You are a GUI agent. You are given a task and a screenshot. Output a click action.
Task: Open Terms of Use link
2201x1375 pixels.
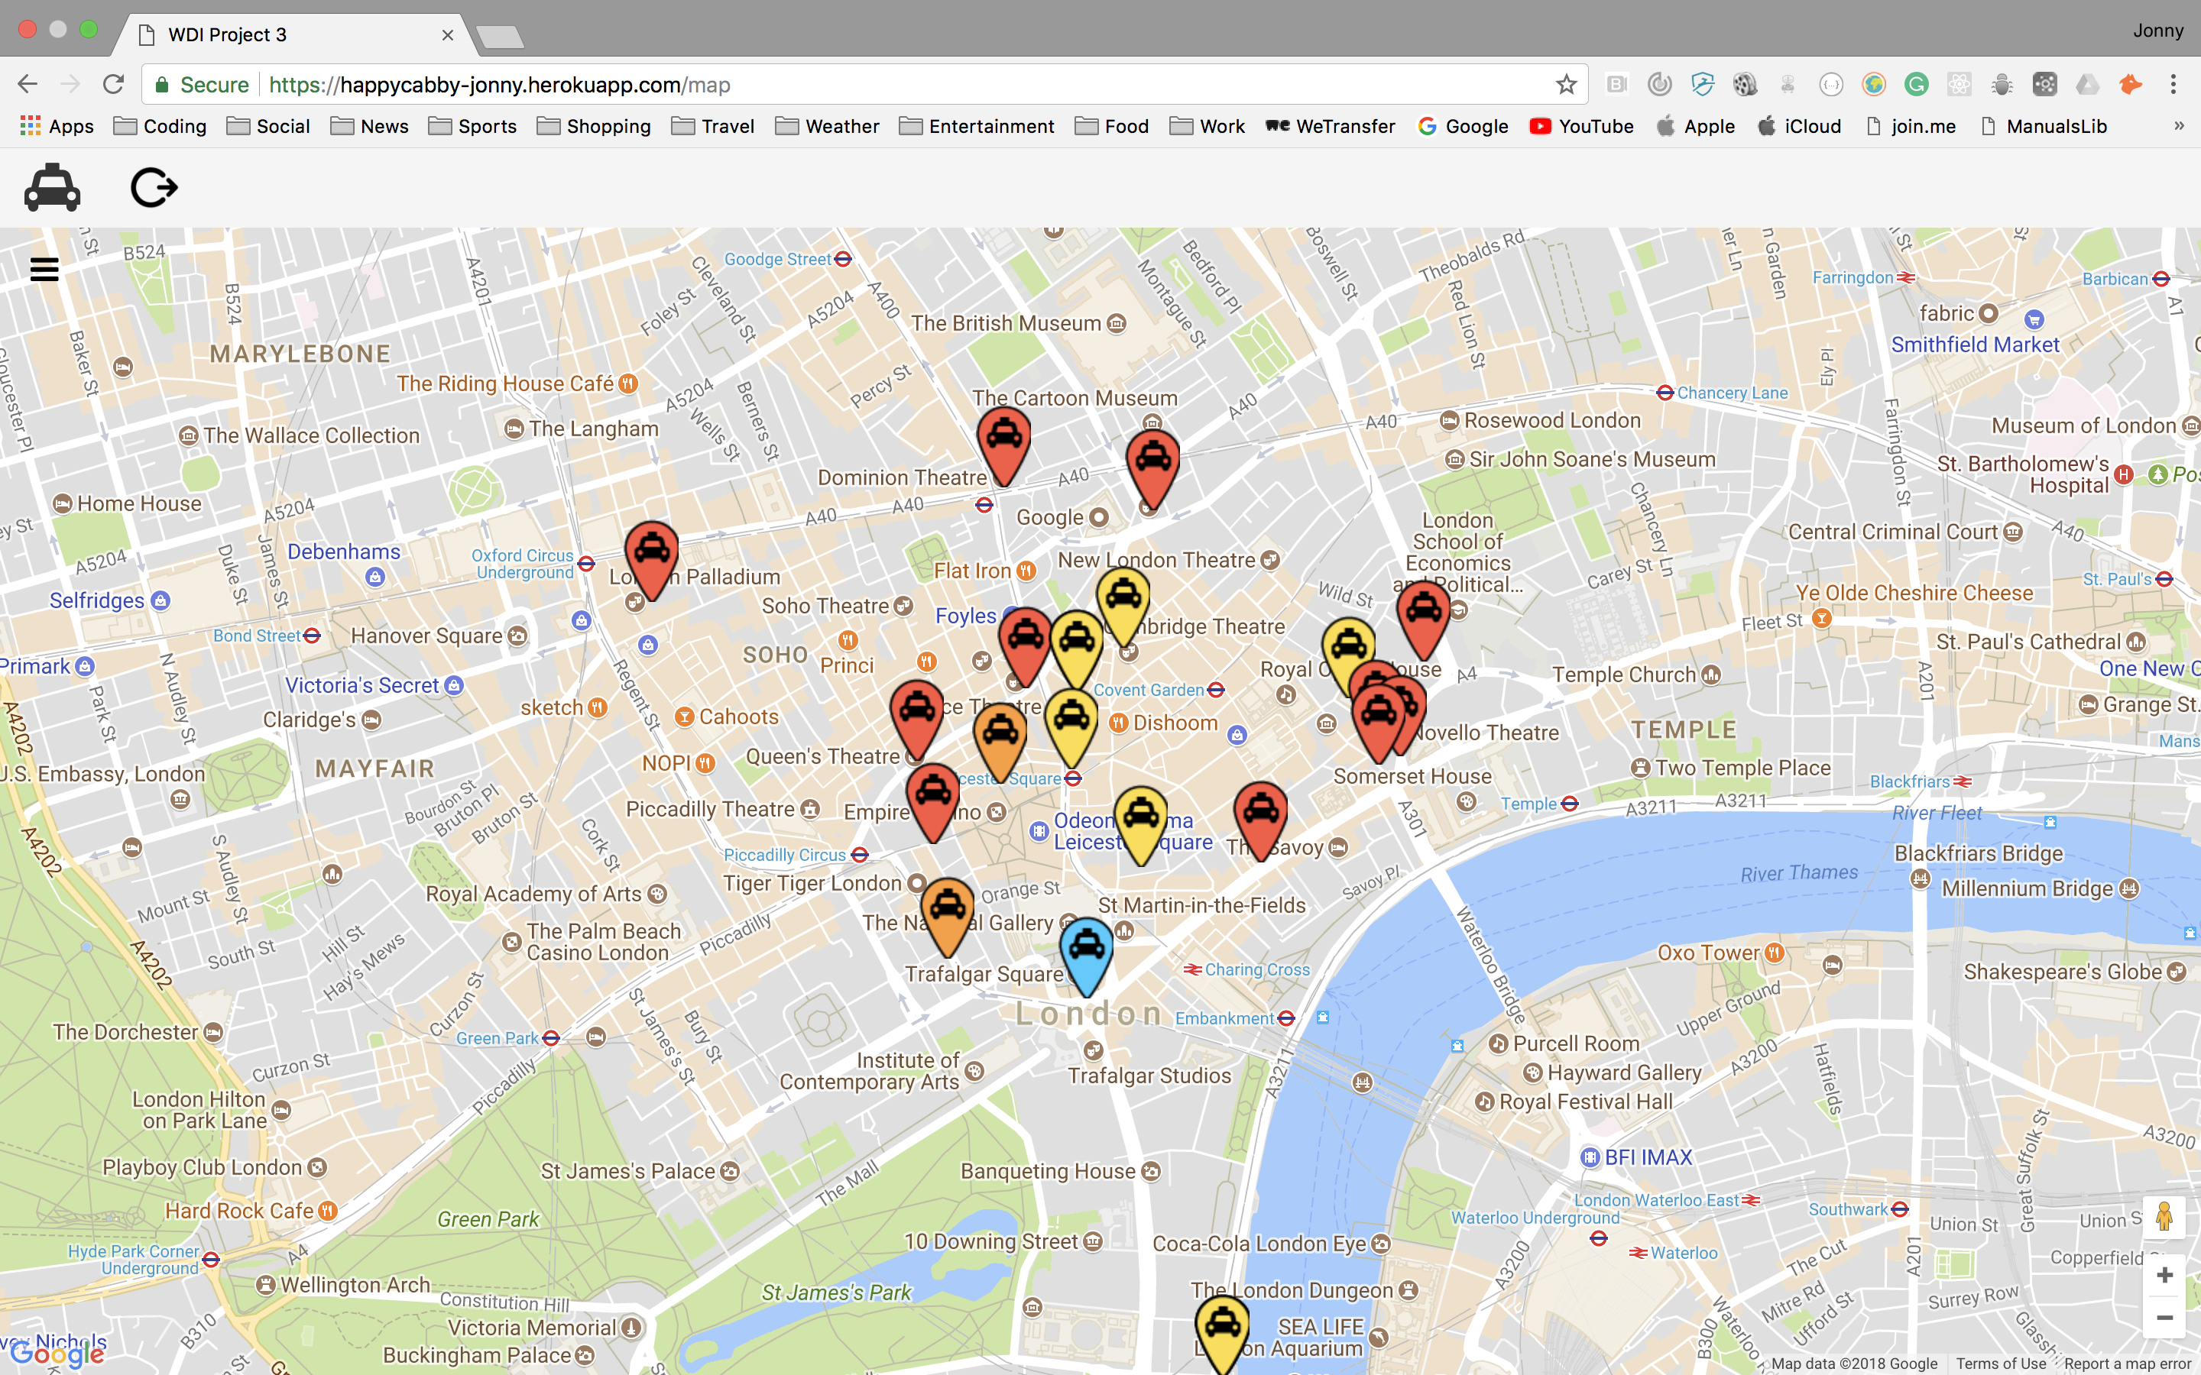pos(2000,1364)
